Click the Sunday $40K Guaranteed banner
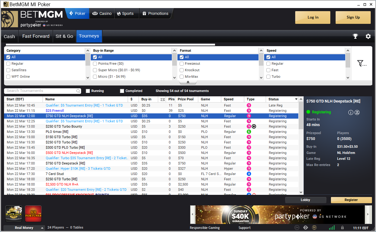Screen dimensions: 376x232 coord(280,214)
